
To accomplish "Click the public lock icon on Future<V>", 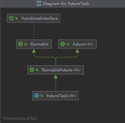I will 68,44.
